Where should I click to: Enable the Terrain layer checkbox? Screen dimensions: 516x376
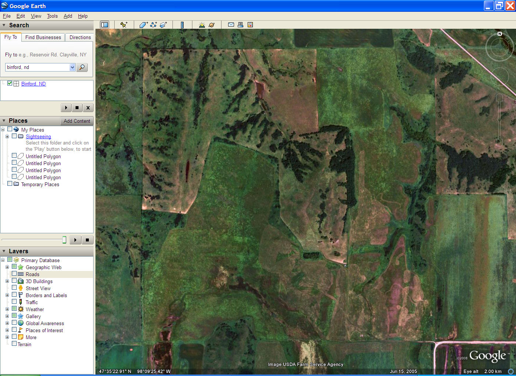pyautogui.click(x=14, y=344)
